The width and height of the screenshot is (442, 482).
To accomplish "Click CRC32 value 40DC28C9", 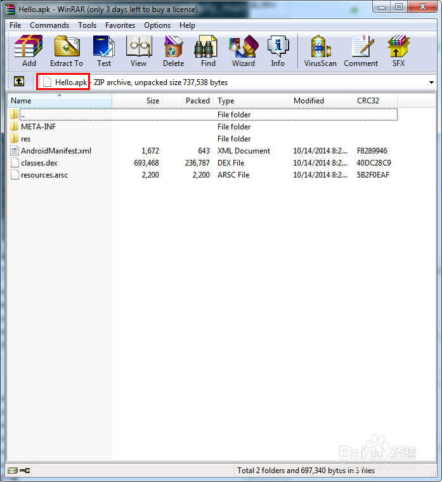I will click(x=374, y=163).
